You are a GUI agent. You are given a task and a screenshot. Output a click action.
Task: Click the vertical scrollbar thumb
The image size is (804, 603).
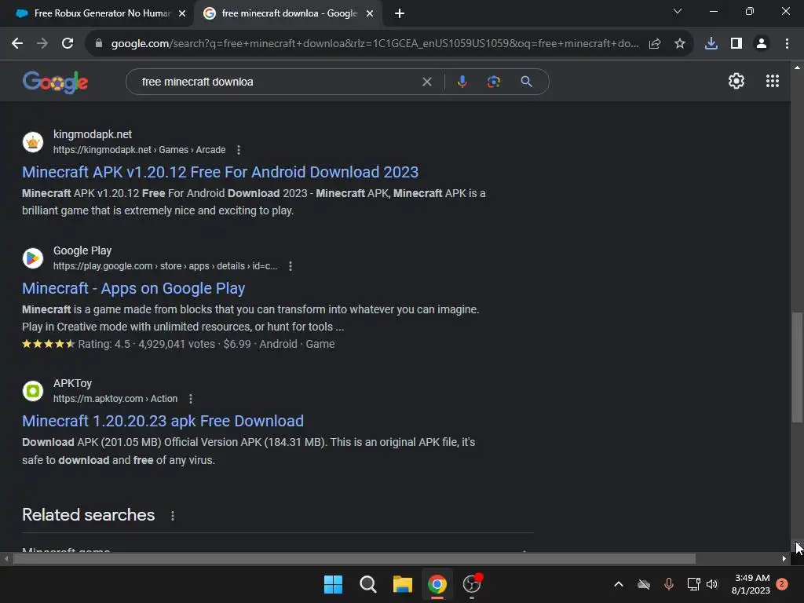(x=797, y=367)
